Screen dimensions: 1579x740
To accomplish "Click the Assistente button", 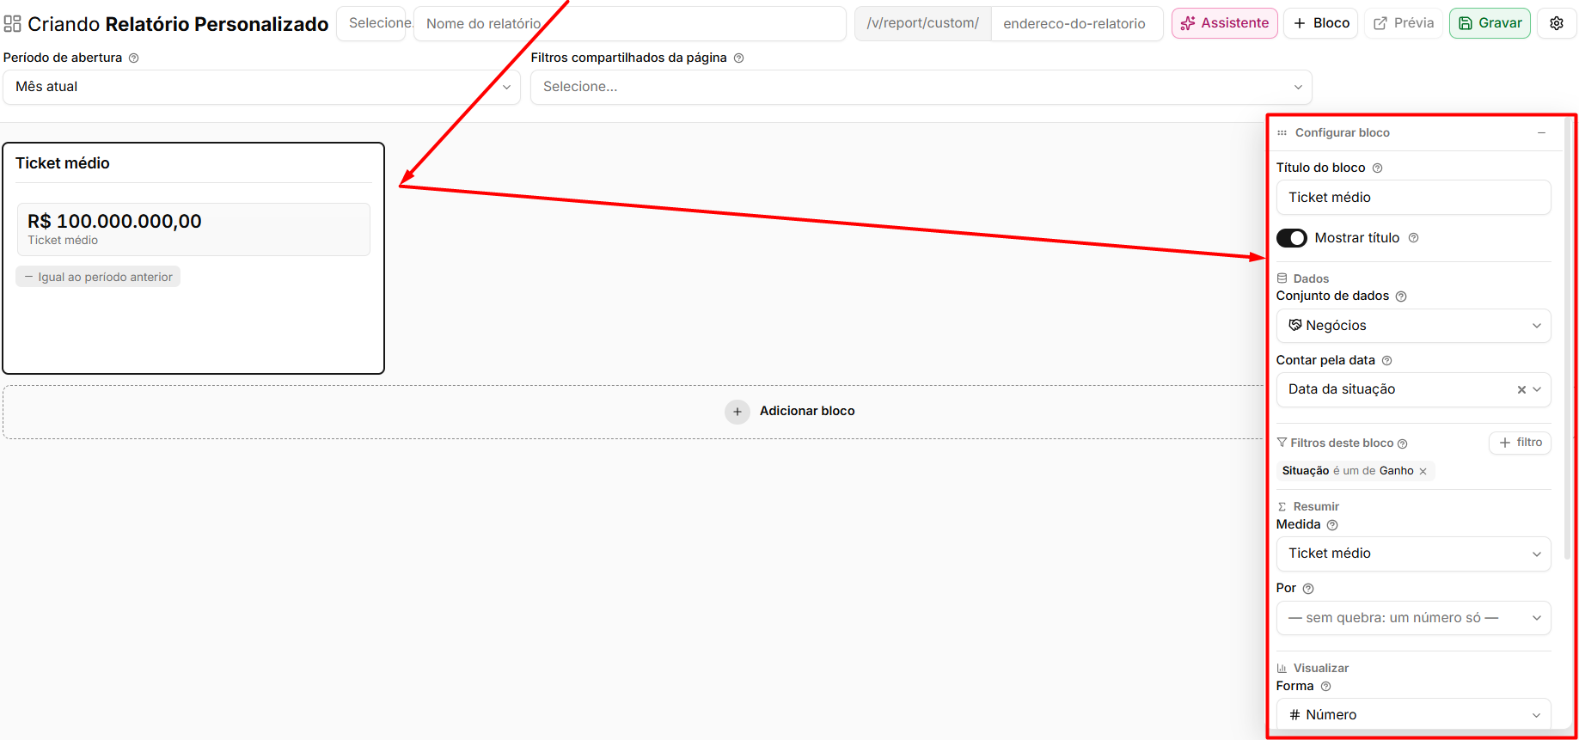I will point(1225,23).
